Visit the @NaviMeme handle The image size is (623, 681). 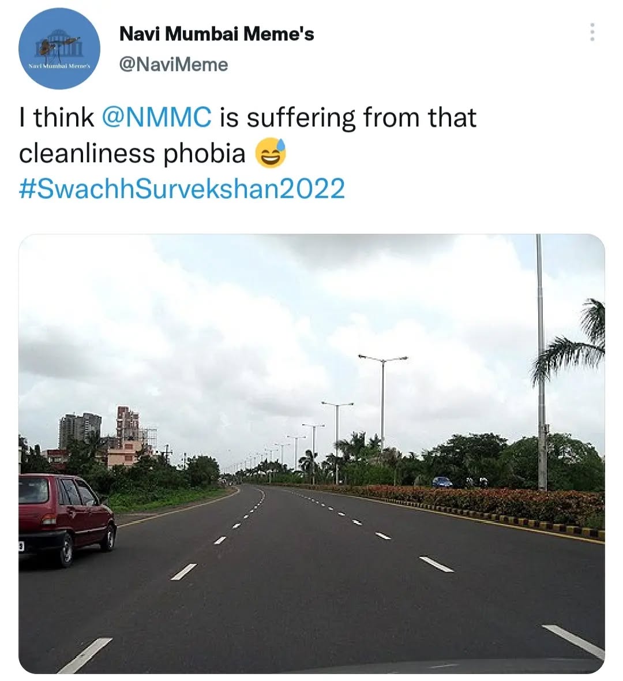tap(173, 65)
